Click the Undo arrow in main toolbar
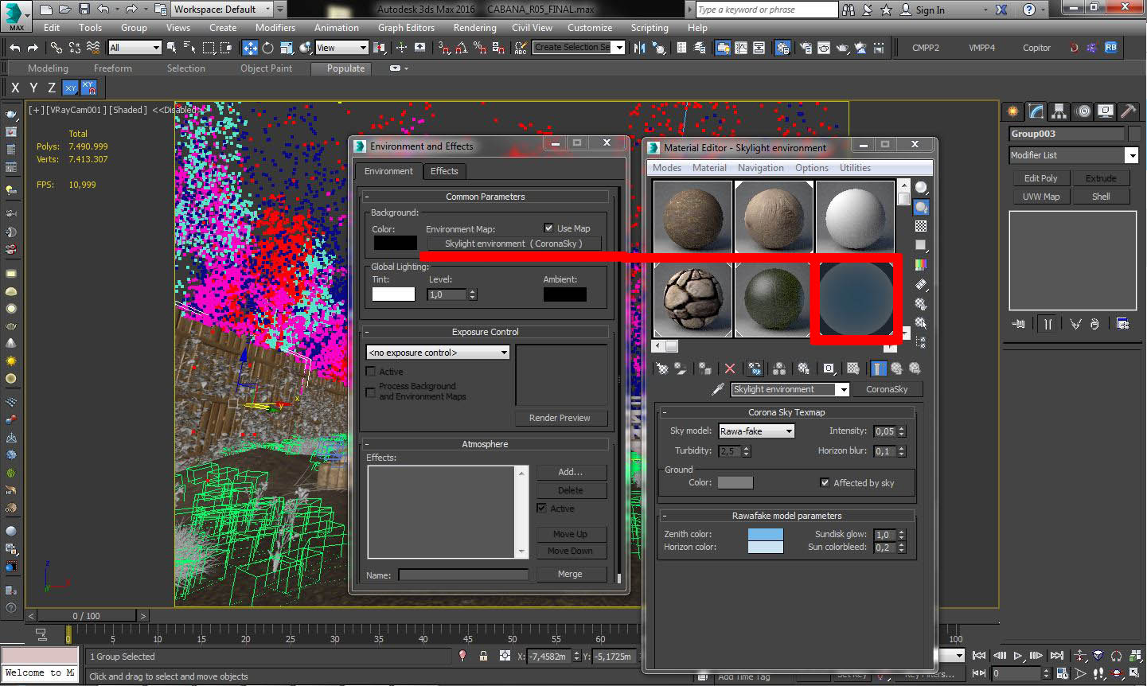Viewport: 1147px width, 686px height. click(x=15, y=48)
